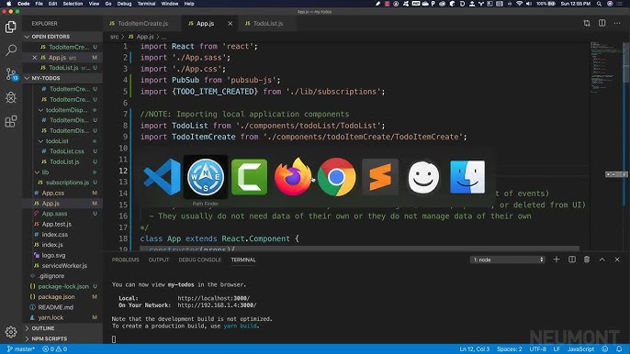Open the Debug view in activity bar
630x354 pixels.
tap(11, 97)
